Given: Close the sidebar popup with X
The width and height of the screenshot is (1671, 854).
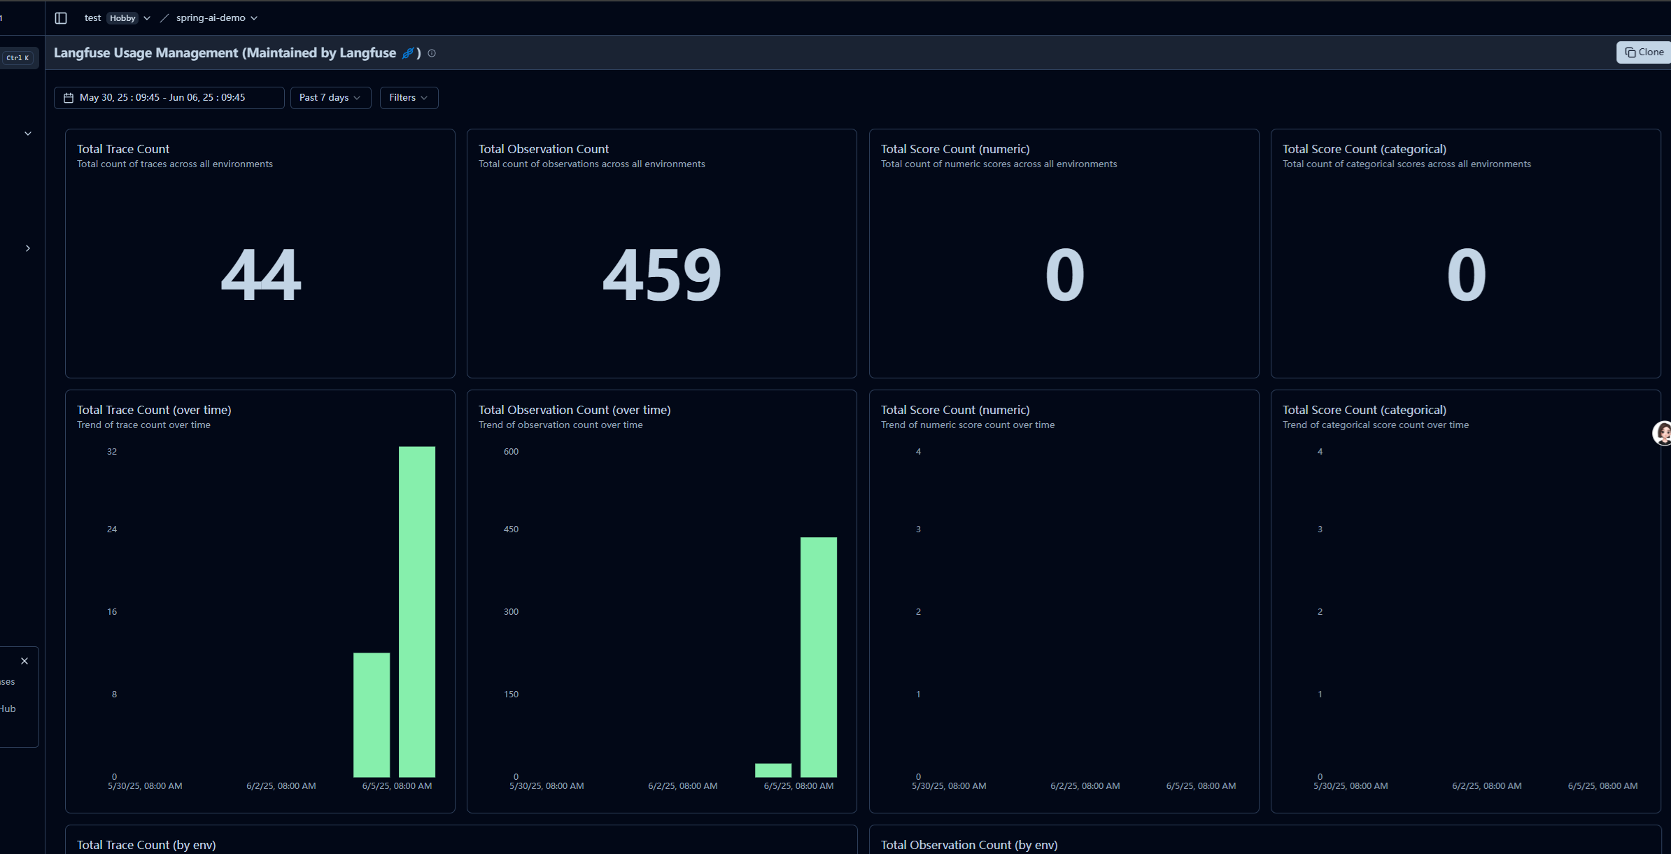Looking at the screenshot, I should [24, 661].
